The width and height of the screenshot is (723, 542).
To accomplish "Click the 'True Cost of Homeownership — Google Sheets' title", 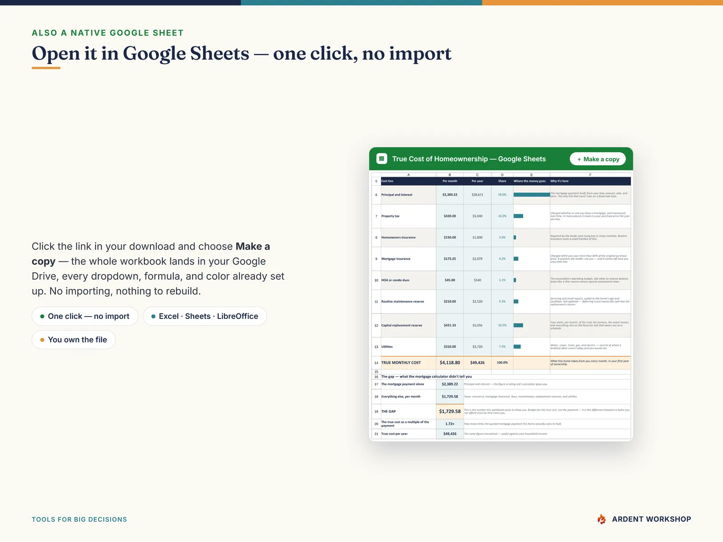I will tap(469, 159).
